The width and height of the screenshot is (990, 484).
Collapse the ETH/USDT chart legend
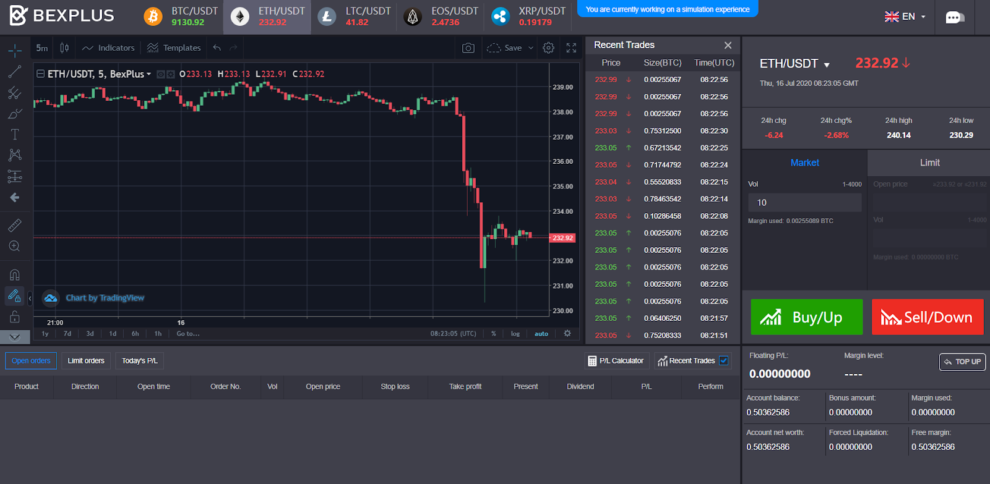pos(40,74)
